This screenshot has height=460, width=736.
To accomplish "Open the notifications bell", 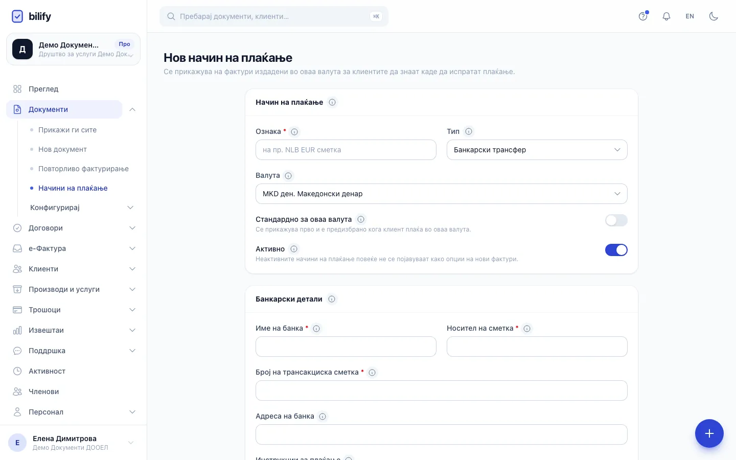I will click(x=666, y=16).
